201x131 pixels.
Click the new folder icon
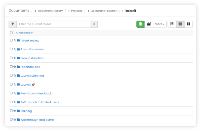[149, 24]
